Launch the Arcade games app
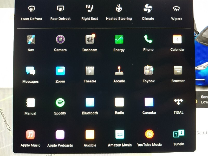 119,71
